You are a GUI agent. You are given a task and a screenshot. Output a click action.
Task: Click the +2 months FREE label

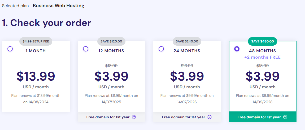(263, 57)
